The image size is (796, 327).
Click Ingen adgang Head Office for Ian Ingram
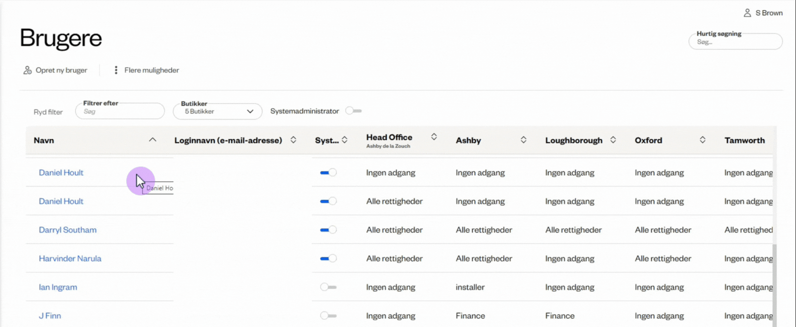pyautogui.click(x=391, y=287)
